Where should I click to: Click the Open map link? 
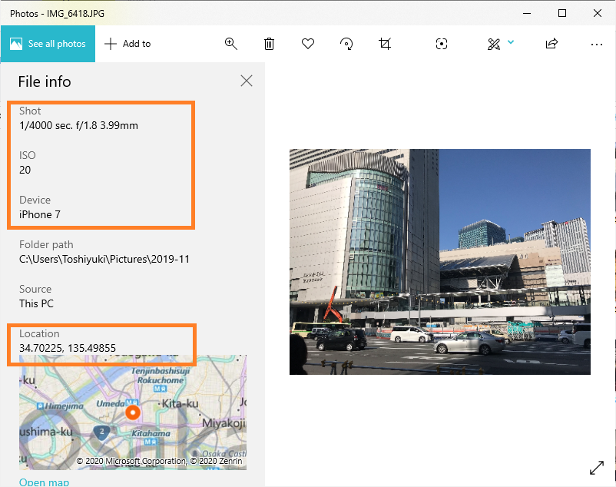(x=44, y=482)
